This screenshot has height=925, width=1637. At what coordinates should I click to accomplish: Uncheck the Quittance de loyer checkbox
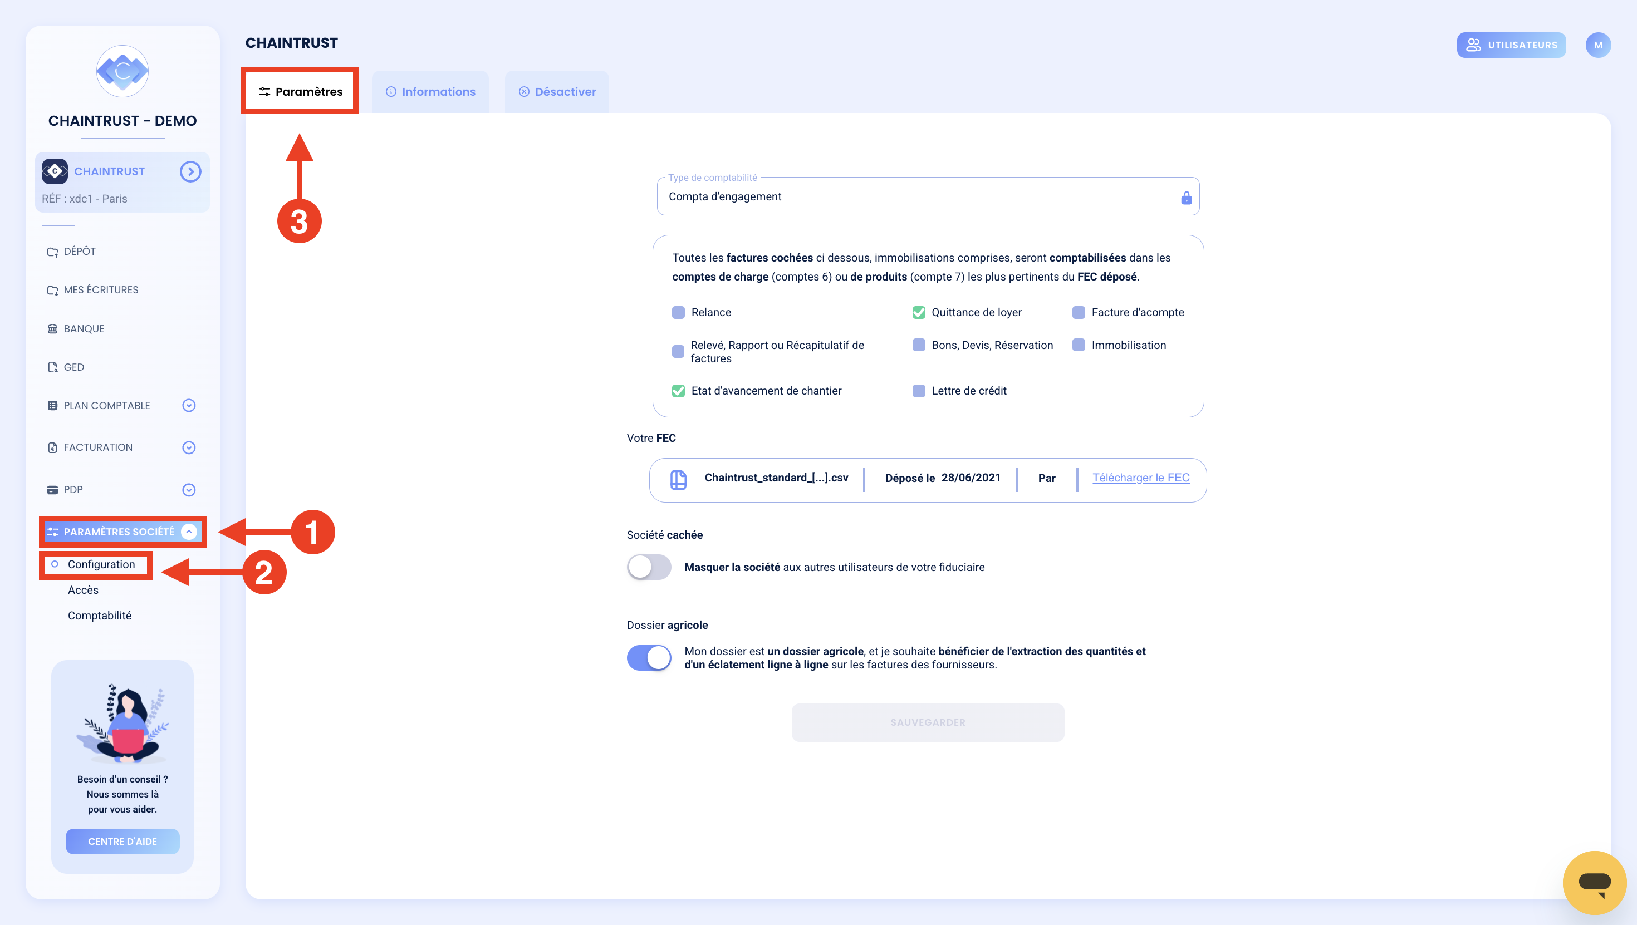pyautogui.click(x=918, y=313)
